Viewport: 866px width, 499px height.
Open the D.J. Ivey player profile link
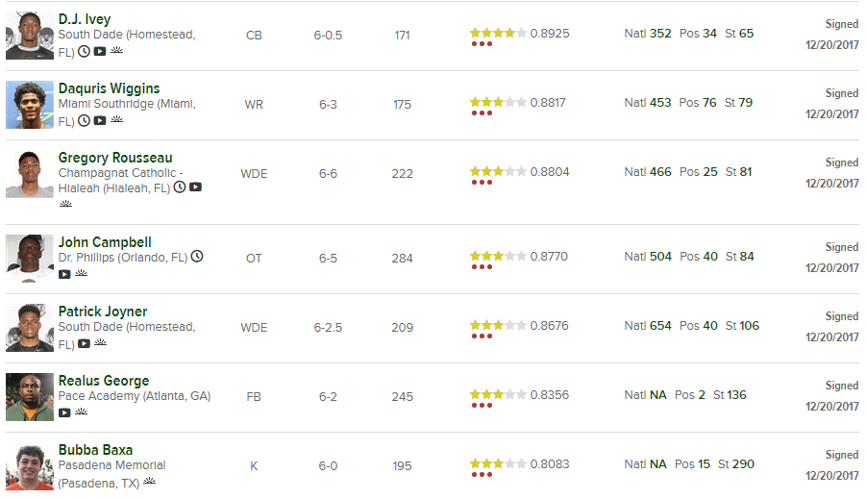[x=84, y=19]
